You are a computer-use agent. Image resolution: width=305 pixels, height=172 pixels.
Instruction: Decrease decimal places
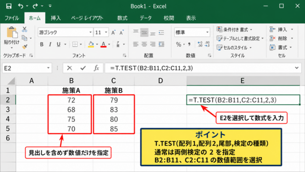(x=207, y=44)
